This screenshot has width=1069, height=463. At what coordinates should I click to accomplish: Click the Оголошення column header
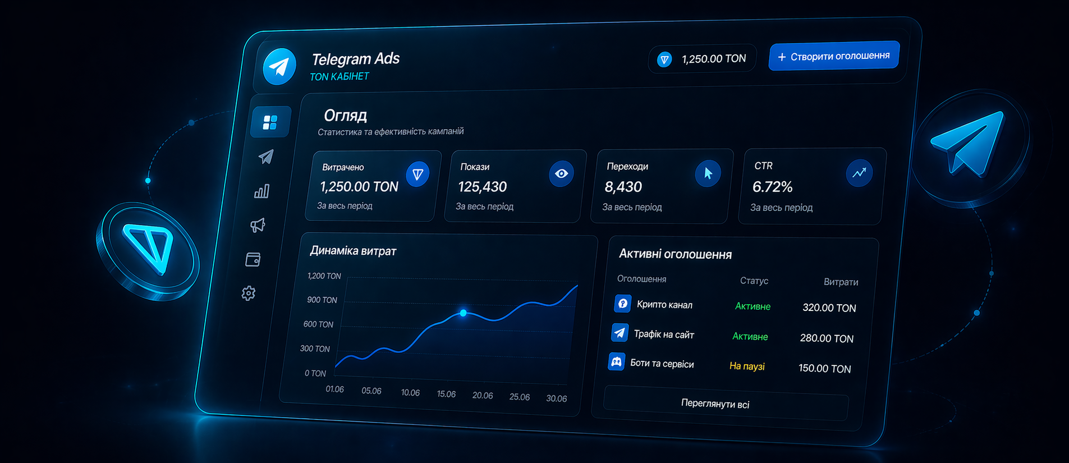click(642, 279)
